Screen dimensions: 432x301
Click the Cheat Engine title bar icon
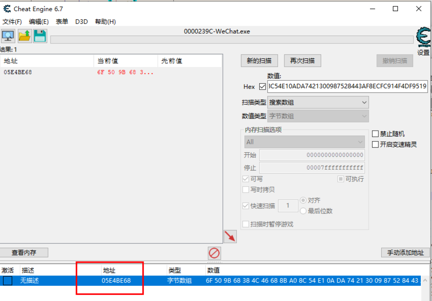7,9
